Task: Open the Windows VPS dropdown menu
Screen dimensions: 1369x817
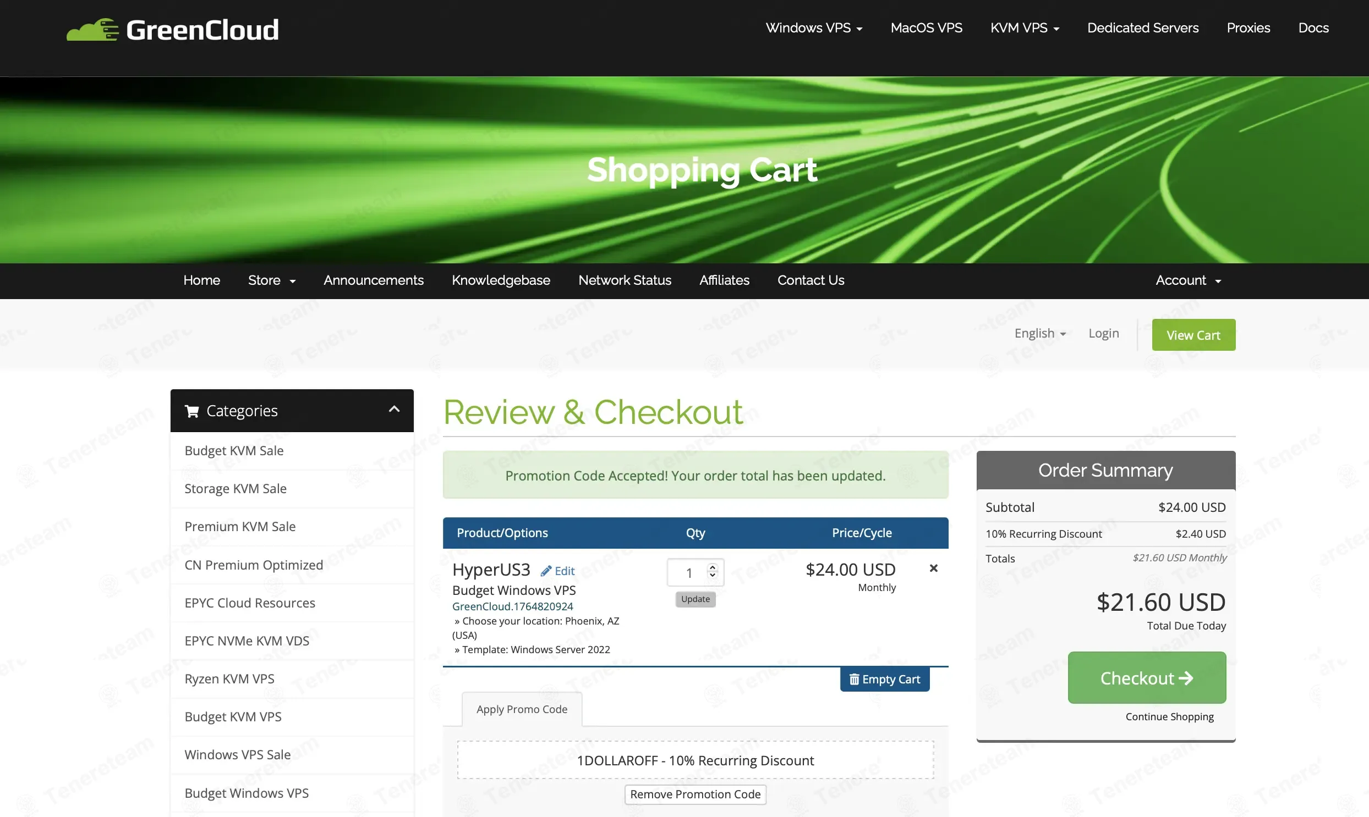Action: [x=814, y=27]
